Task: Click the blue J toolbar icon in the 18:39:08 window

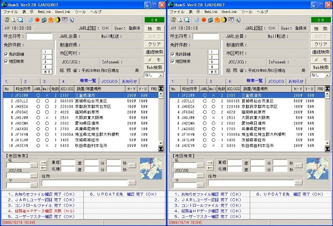Action: (x=31, y=20)
